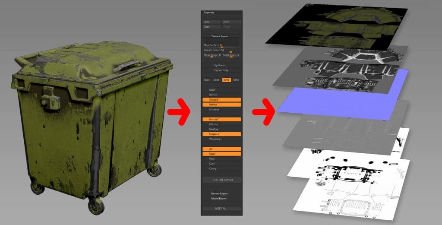Disable the Shaded map toggle
Viewport: 442px width, 225px height.
(x=221, y=99)
